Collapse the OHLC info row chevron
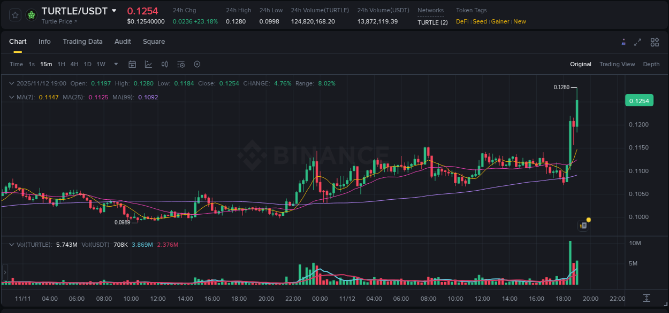This screenshot has height=313, width=669. point(11,83)
